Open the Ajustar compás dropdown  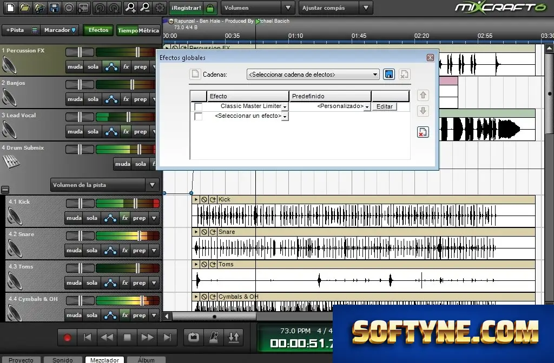[335, 8]
